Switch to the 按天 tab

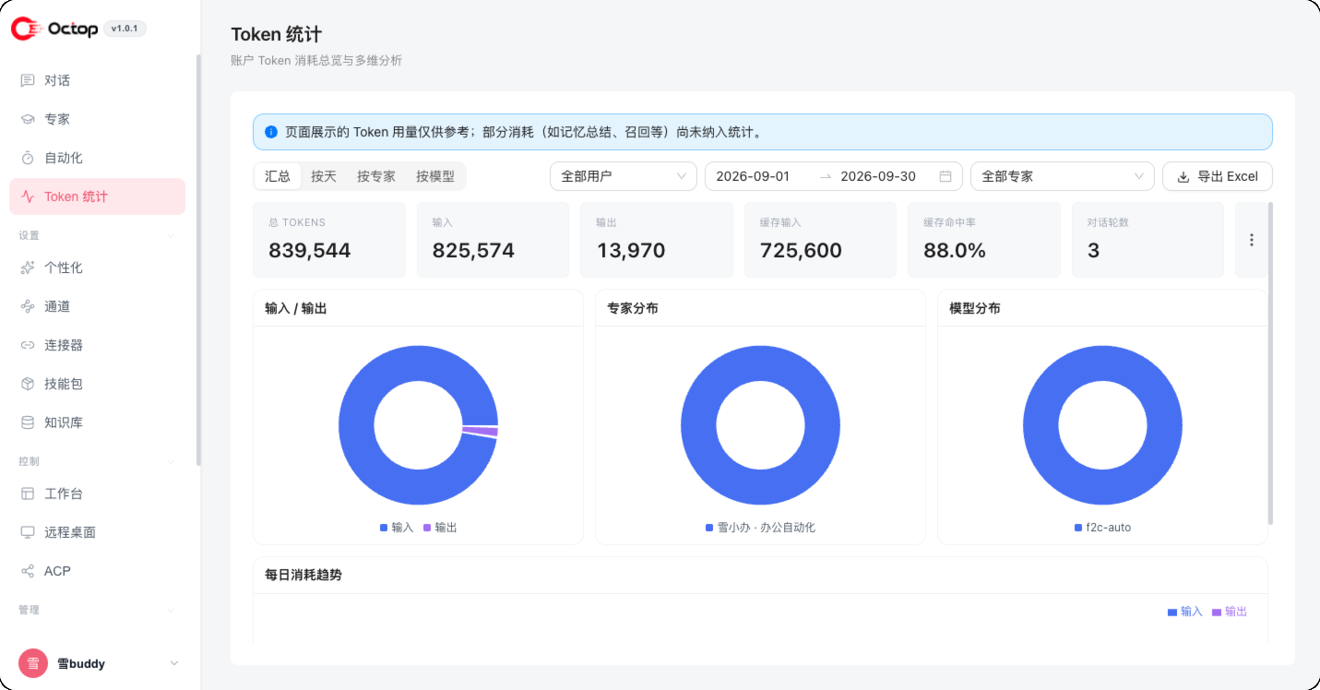[x=324, y=176]
